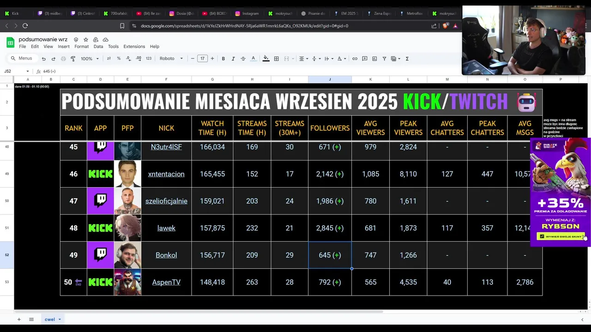Click the All sheets list icon
Image resolution: width=591 pixels, height=332 pixels.
point(31,319)
